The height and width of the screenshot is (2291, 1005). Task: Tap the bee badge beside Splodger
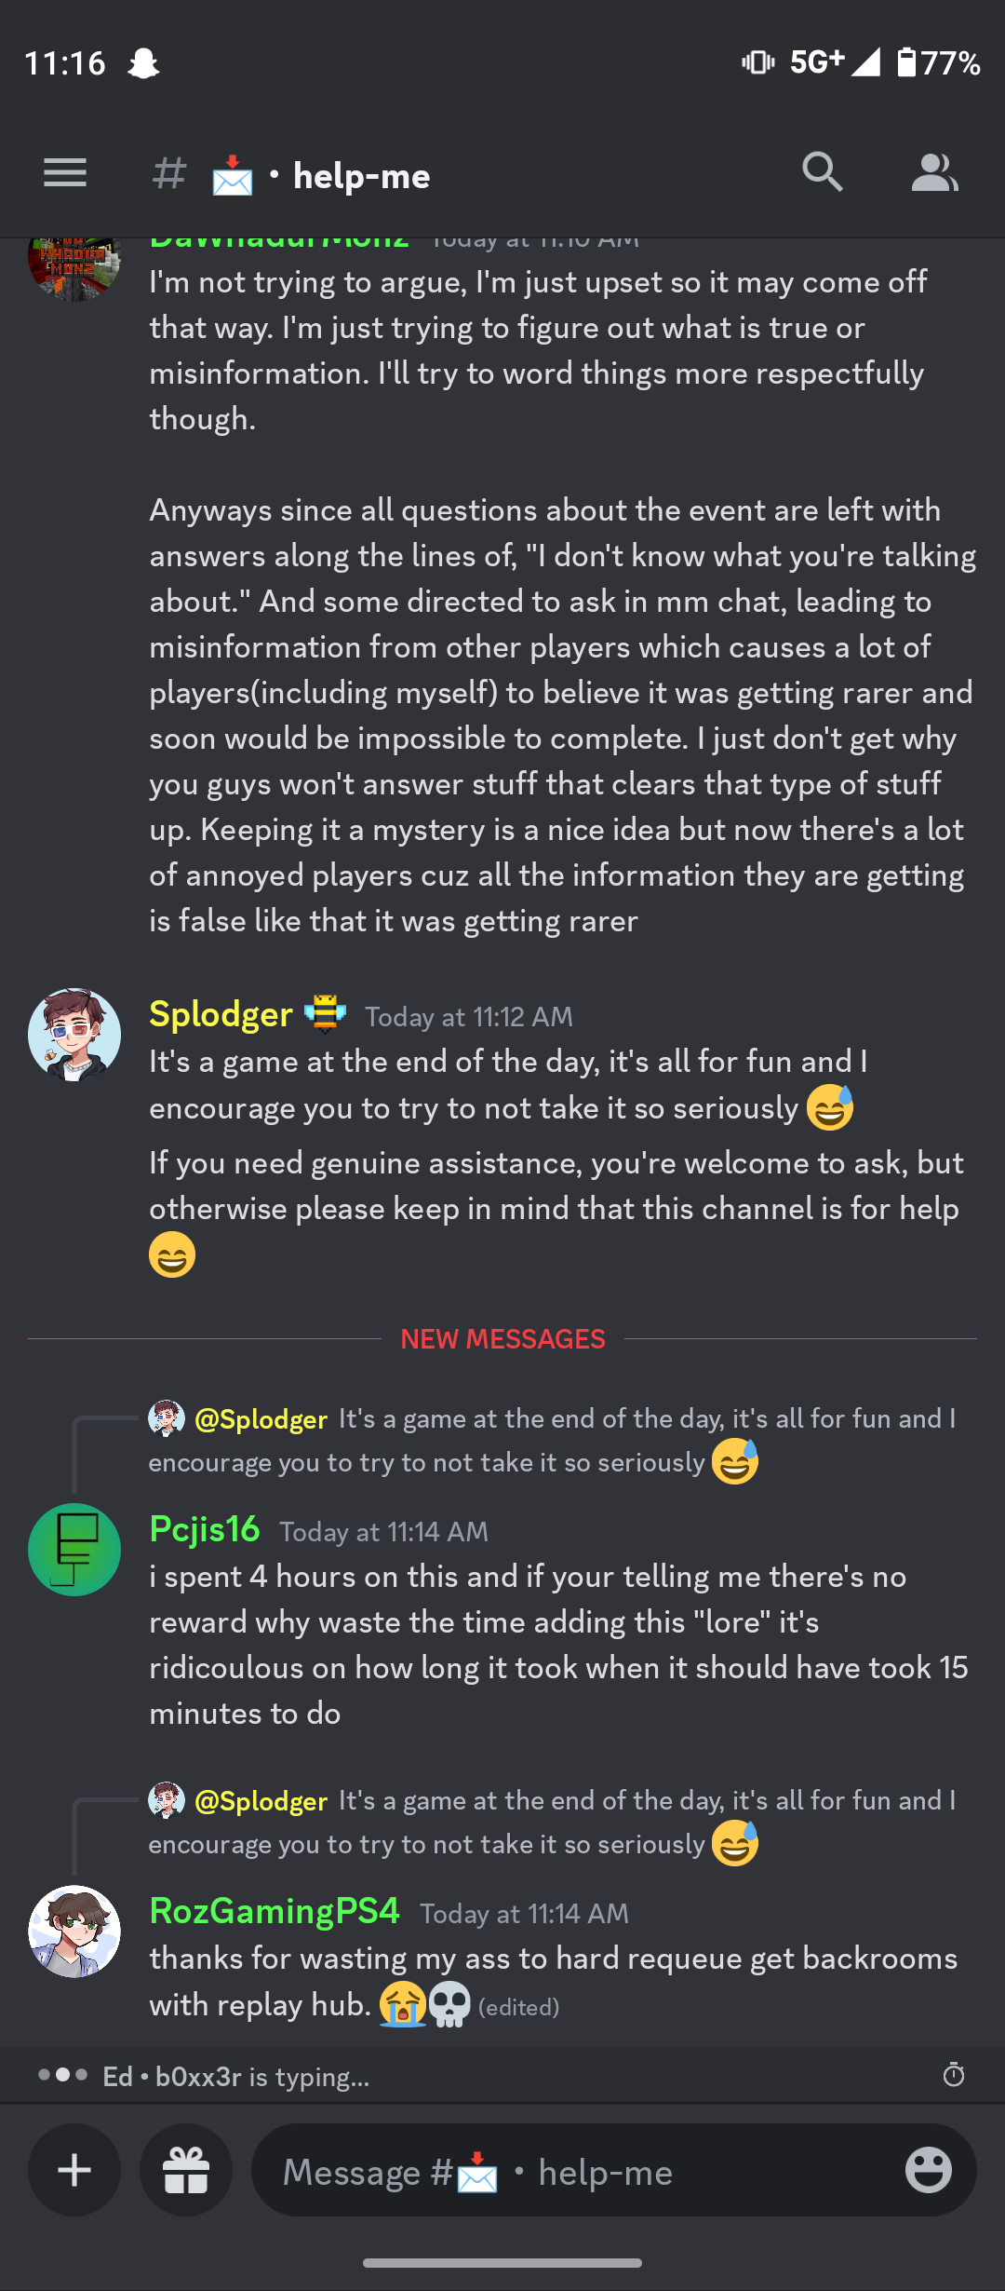326,1014
